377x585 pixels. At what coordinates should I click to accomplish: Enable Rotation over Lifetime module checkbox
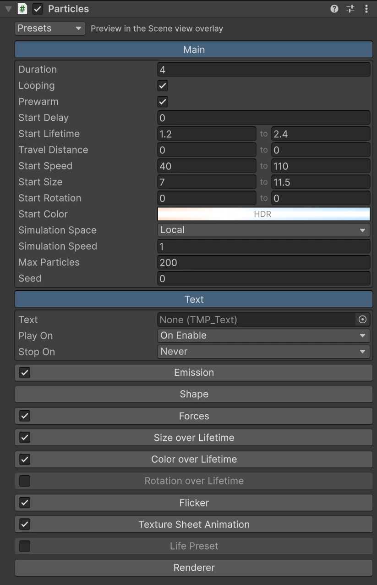pos(25,481)
